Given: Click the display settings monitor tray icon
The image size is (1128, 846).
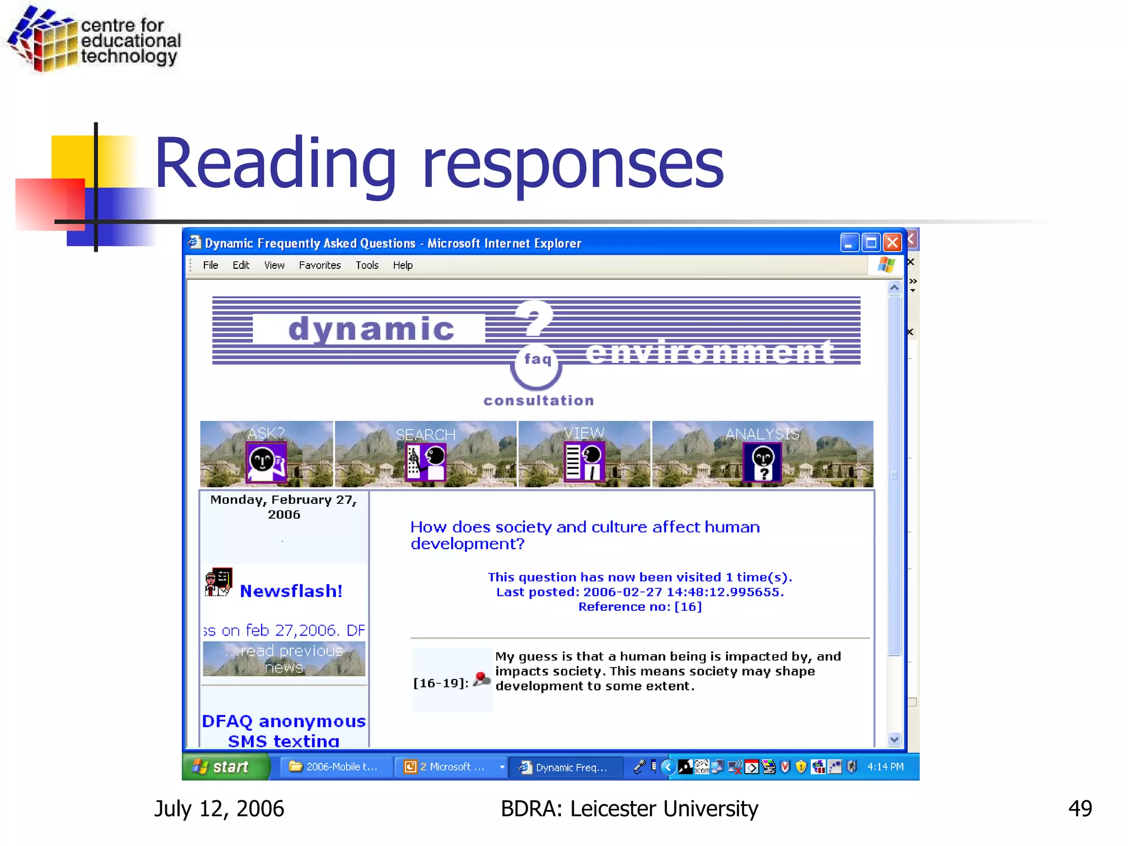Looking at the screenshot, I should click(x=768, y=767).
